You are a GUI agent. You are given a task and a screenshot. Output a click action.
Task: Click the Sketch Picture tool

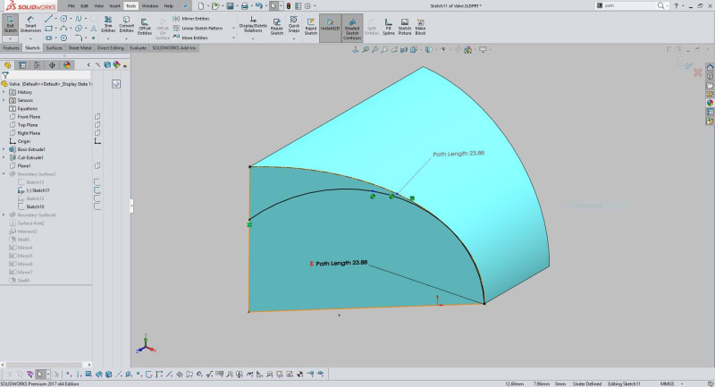tap(405, 27)
